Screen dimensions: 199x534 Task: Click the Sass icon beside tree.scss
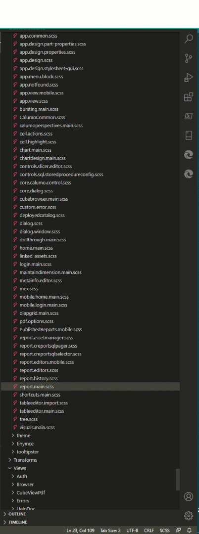coord(15,419)
